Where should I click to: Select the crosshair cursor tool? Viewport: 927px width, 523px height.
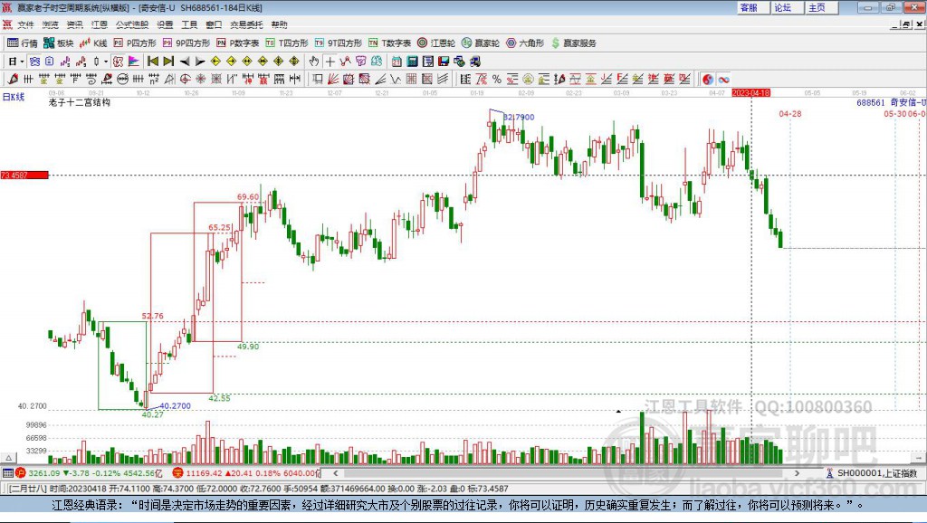[330, 61]
